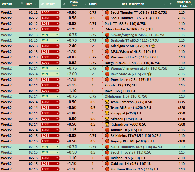Open WIN dropdown for Oklahoma -1.5
Image resolution: width=195 pixels, height=172 pixels.
click(x=57, y=96)
